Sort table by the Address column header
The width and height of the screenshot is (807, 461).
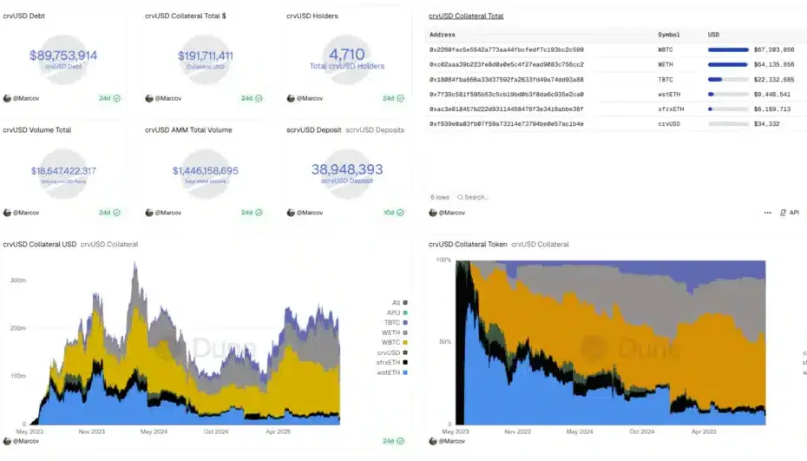point(443,35)
